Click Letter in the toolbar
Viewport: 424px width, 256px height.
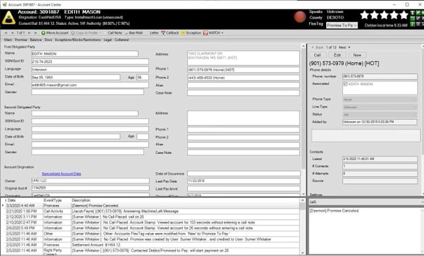click(x=154, y=33)
